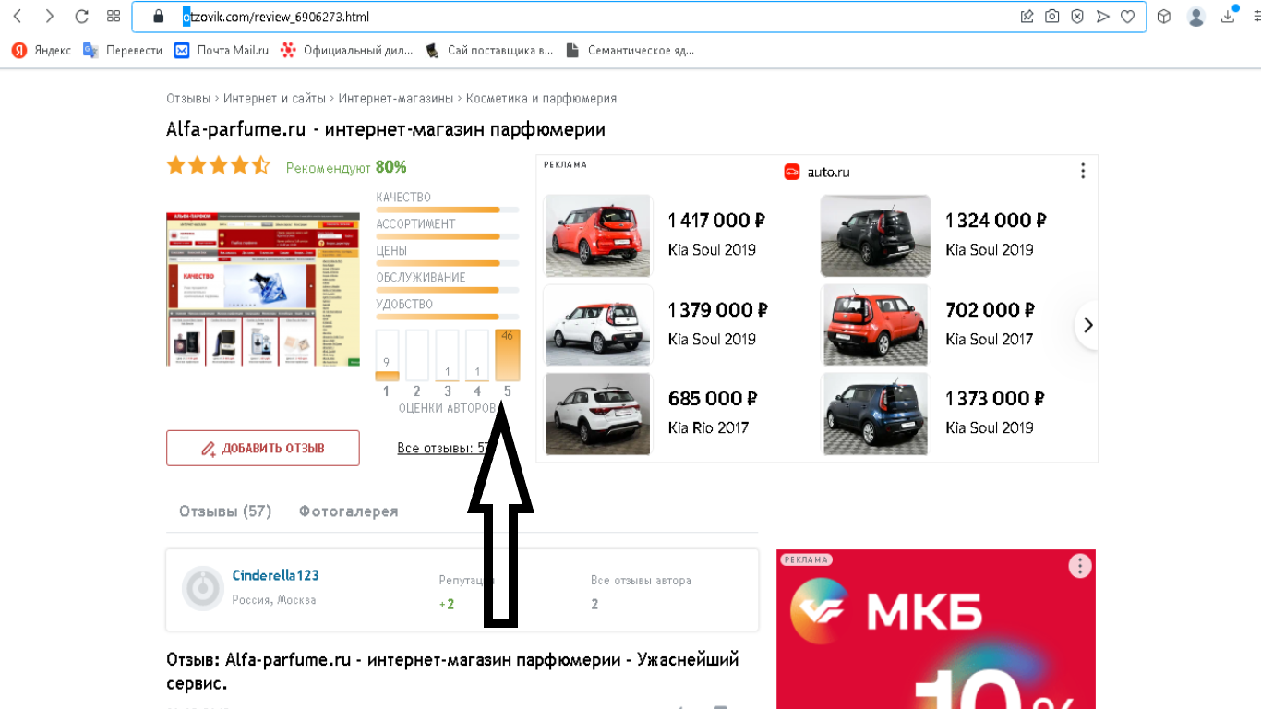Take snapshot with camera icon
1261x709 pixels.
pyautogui.click(x=1051, y=16)
